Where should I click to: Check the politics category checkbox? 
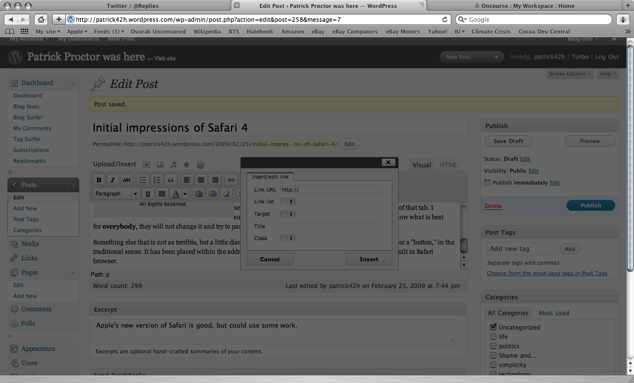493,346
